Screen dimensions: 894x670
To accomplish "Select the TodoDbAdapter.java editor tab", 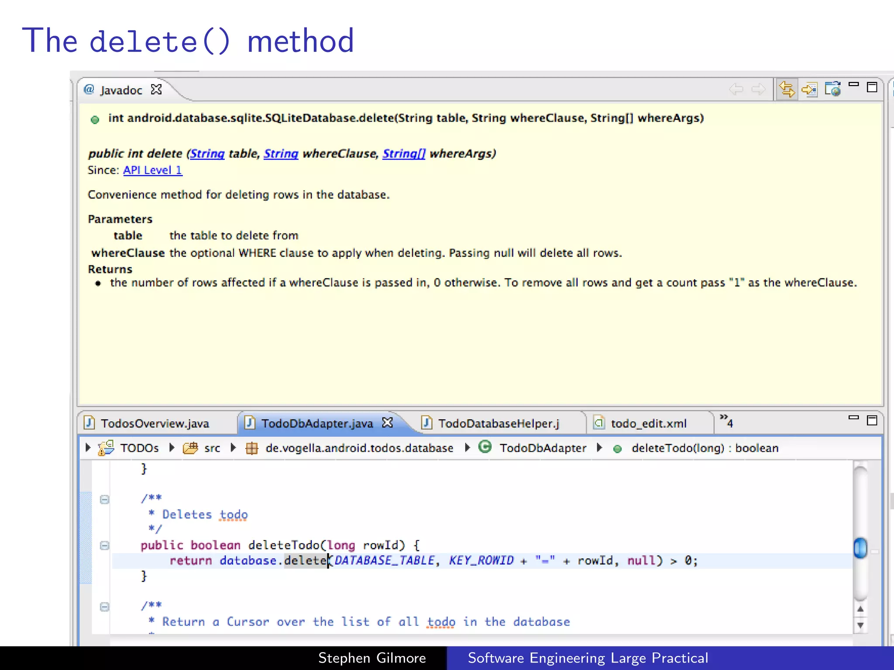I will [x=317, y=423].
